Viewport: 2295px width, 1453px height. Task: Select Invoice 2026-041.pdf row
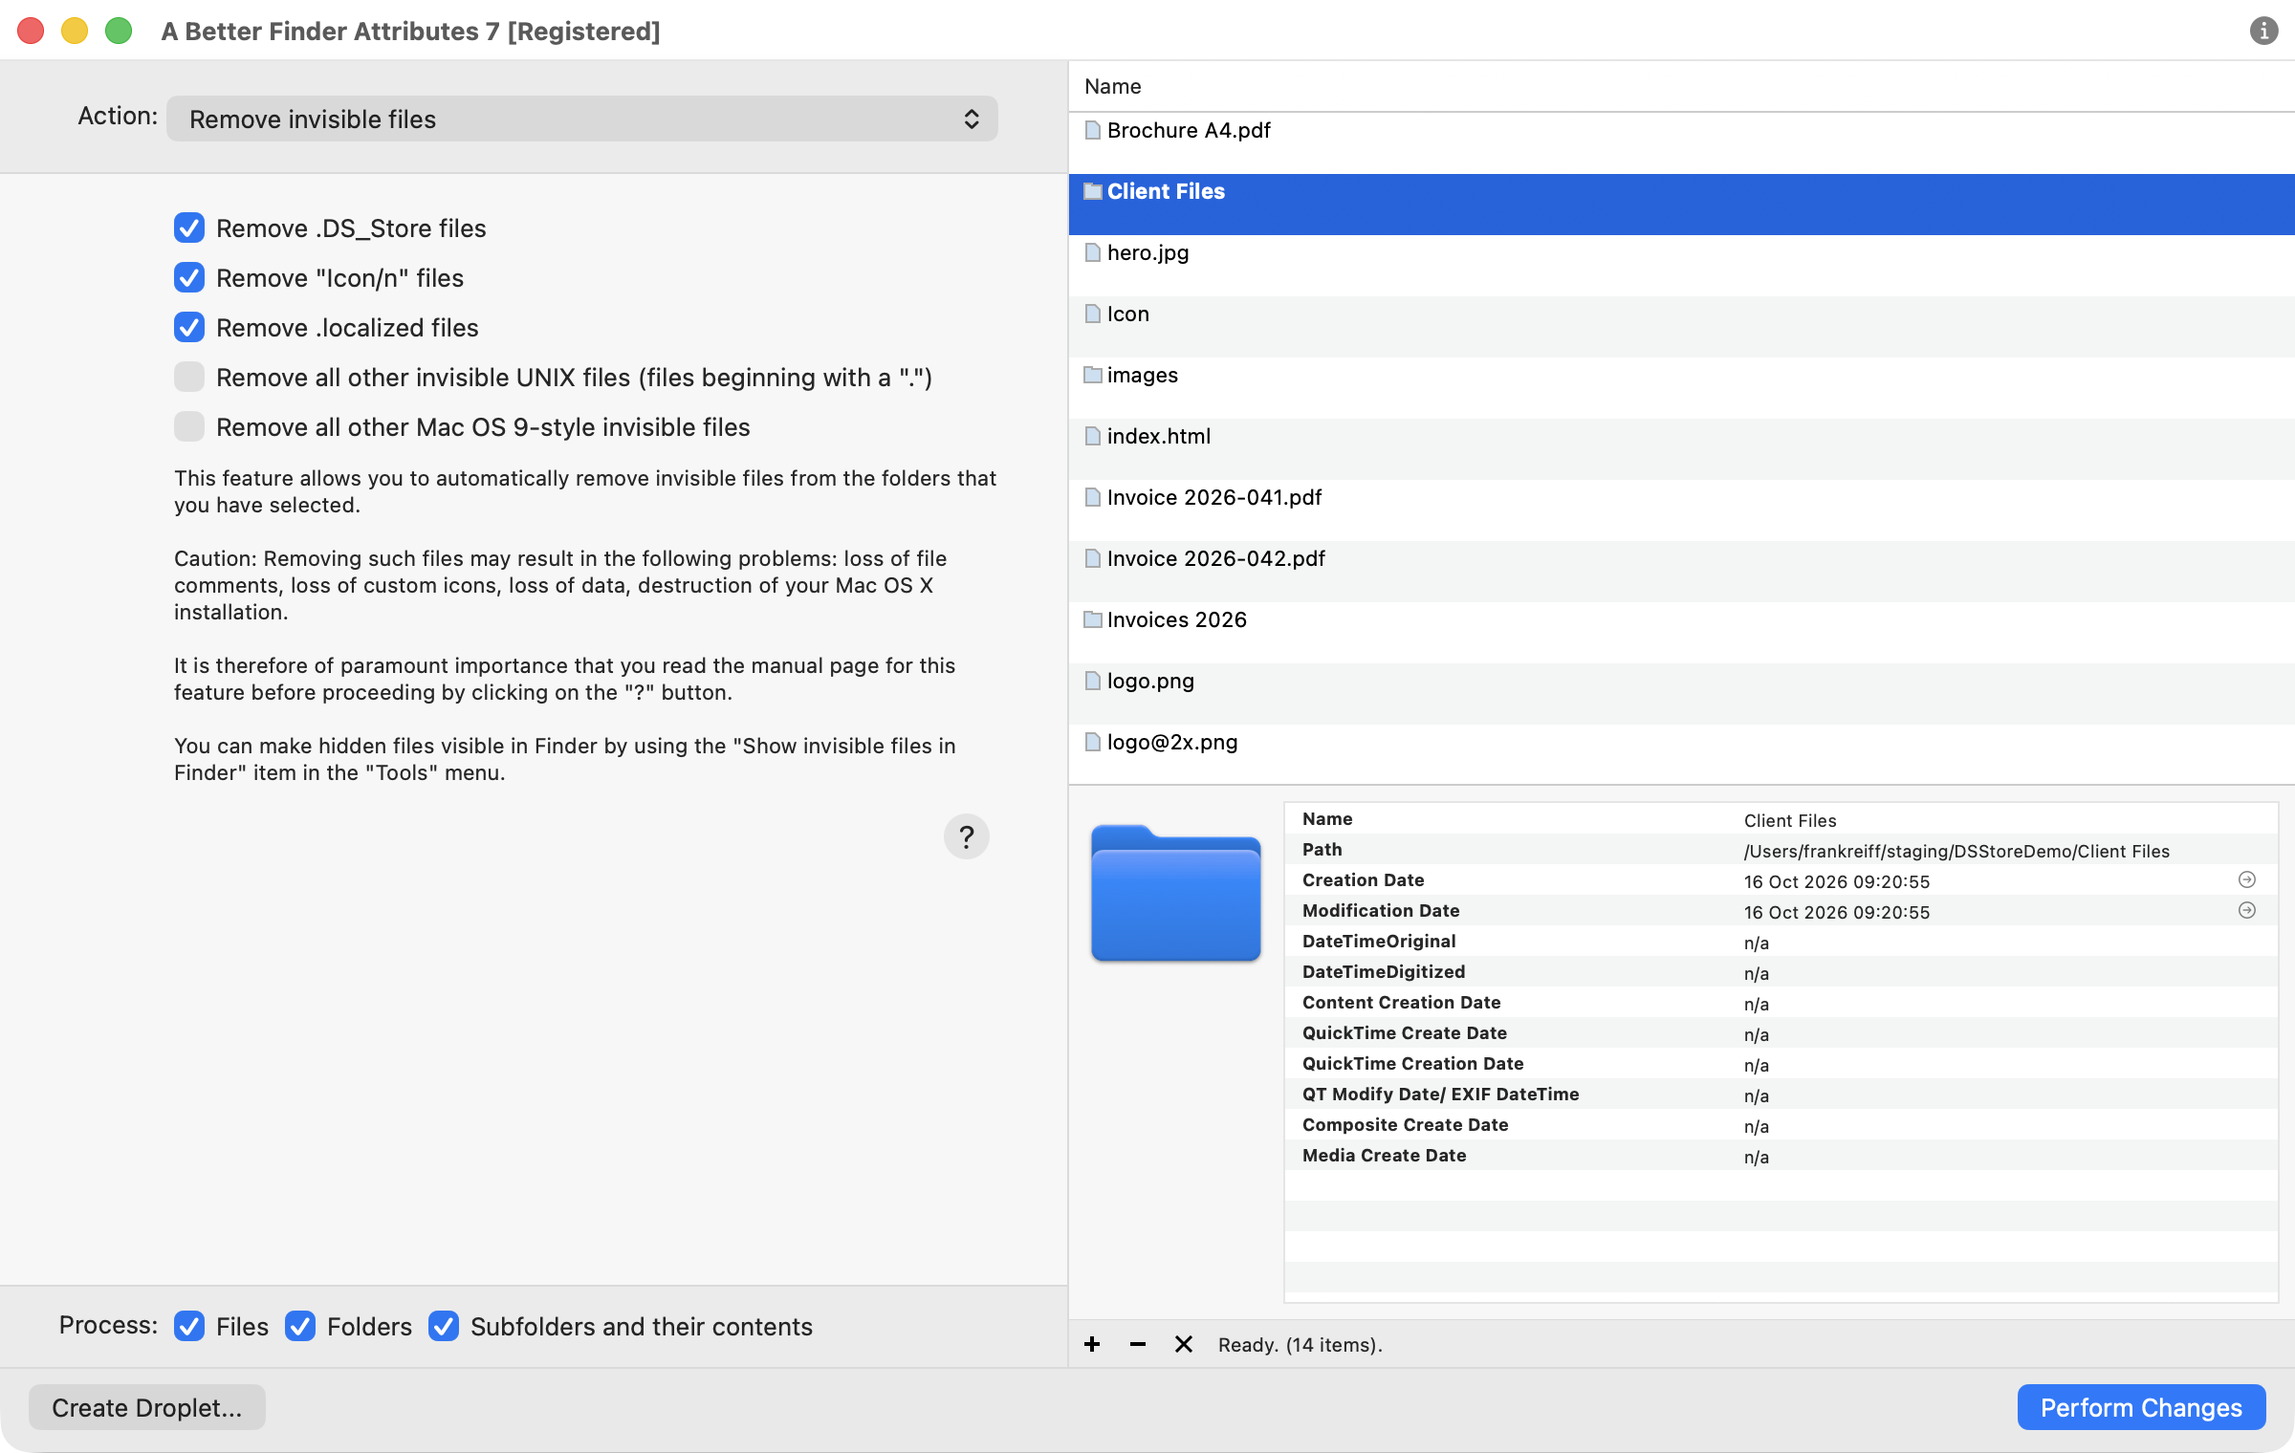pos(1682,510)
